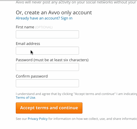
Task: Click the 'See our' text before Privacy Policy
Action: pos(22,119)
